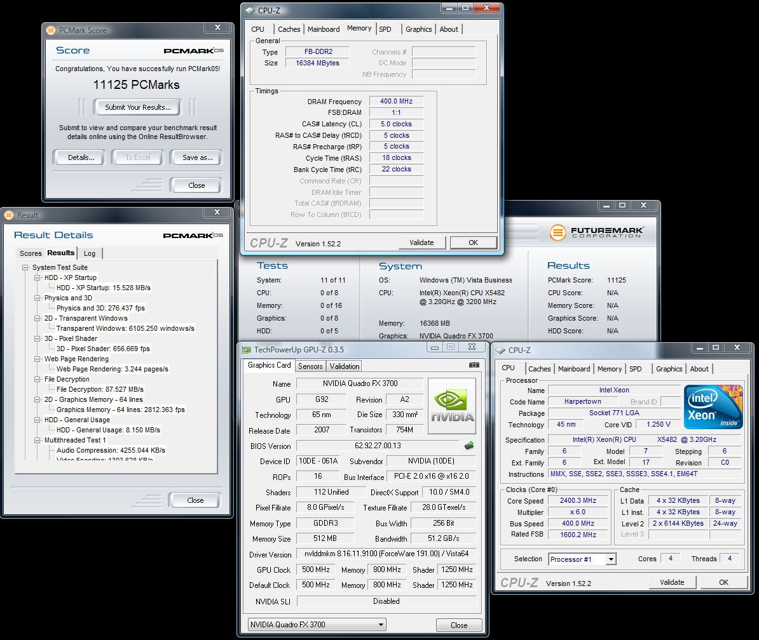This screenshot has height=640, width=759.
Task: Click the top CPU-Z window title icon
Action: tap(249, 10)
